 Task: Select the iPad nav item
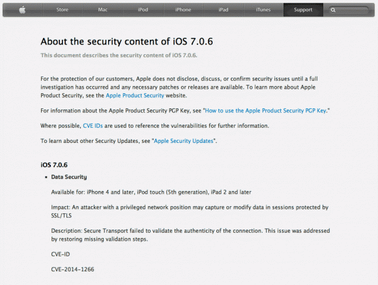pos(224,10)
